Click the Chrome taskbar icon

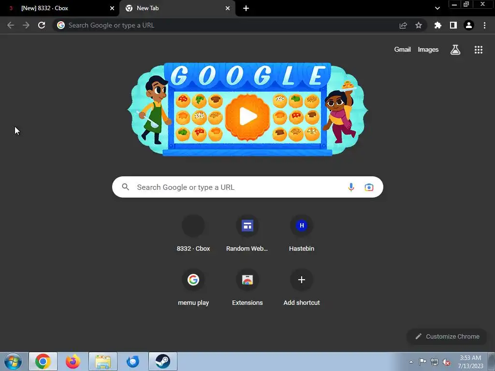[x=43, y=361]
